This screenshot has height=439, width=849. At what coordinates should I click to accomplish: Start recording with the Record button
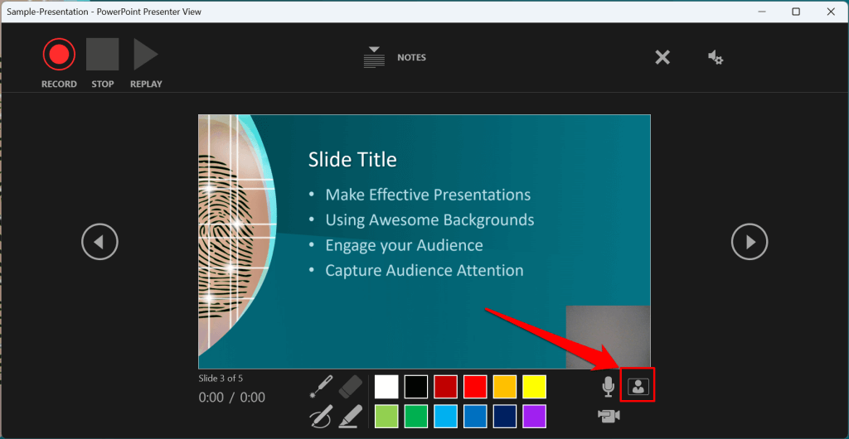coord(59,55)
